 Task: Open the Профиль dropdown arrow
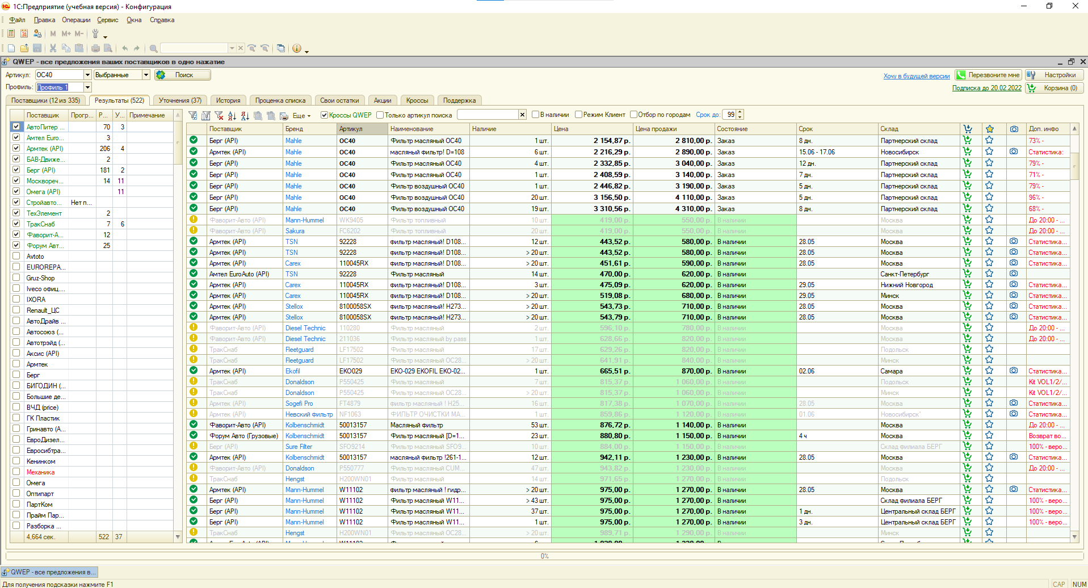(87, 87)
